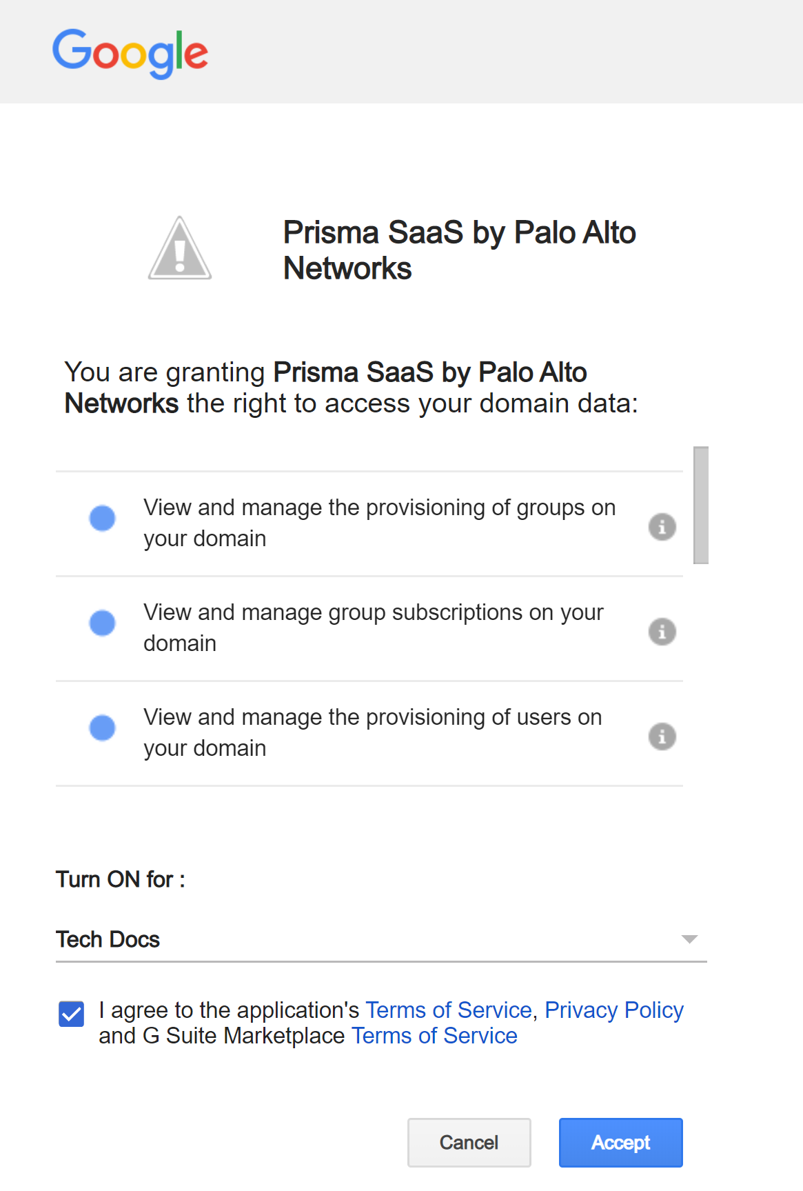Select 'View and manage group subscriptions' permission row
The height and width of the screenshot is (1191, 803).
(374, 628)
